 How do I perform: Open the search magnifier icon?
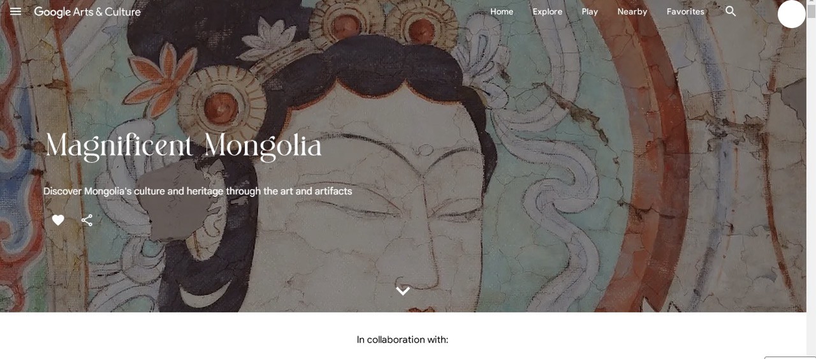[731, 11]
